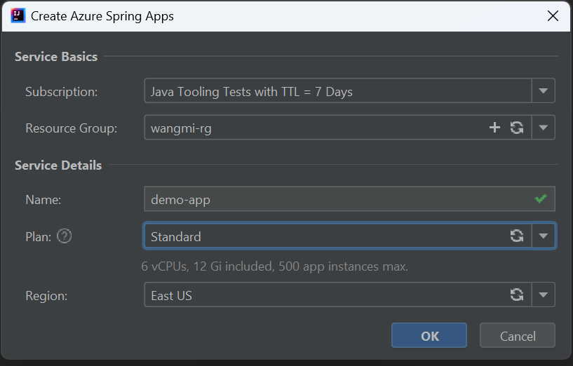Click the green checkmark in the Name field
This screenshot has height=366, width=573.
pos(541,198)
